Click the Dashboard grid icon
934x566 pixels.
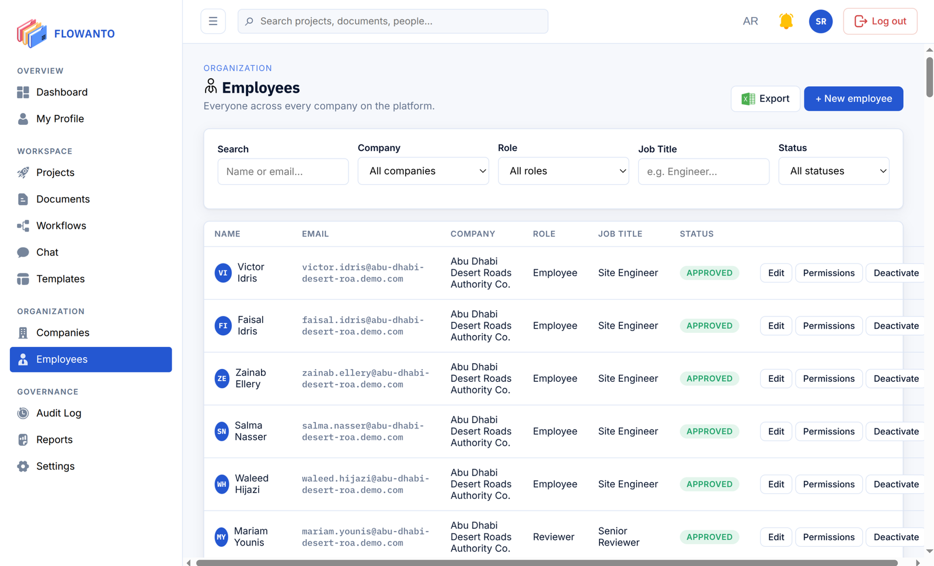pos(23,92)
